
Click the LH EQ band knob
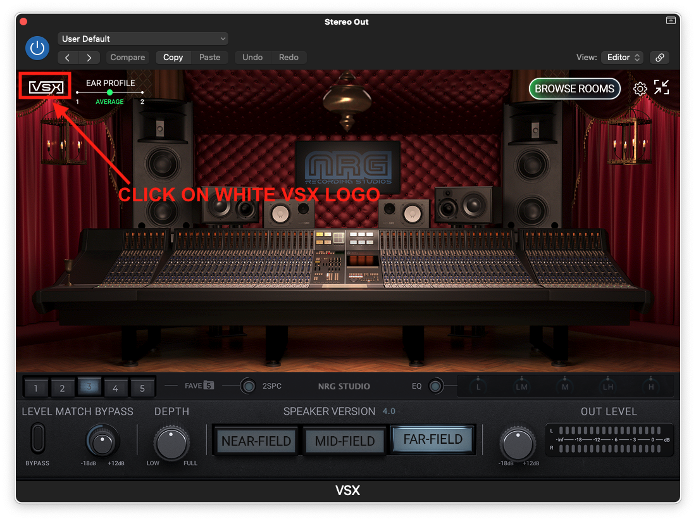tap(607, 386)
